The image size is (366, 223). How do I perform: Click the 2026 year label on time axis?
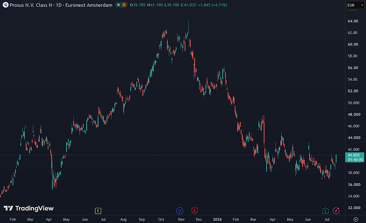(x=217, y=220)
